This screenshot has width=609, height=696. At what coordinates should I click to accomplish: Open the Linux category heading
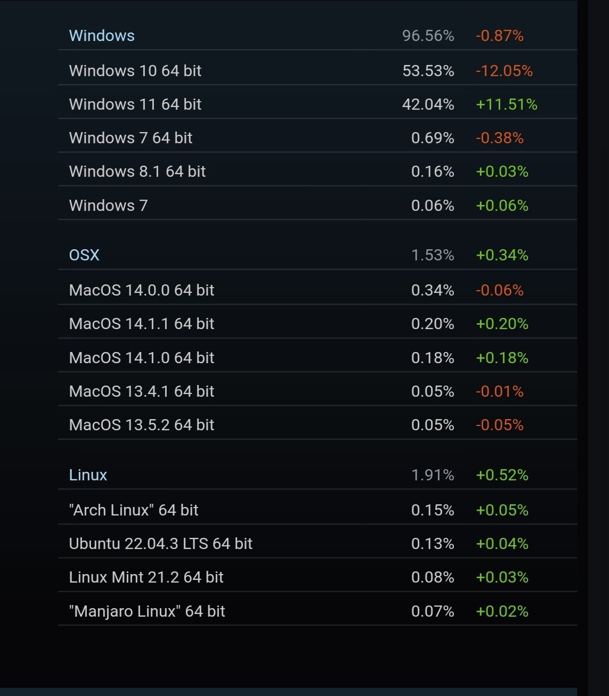[88, 475]
